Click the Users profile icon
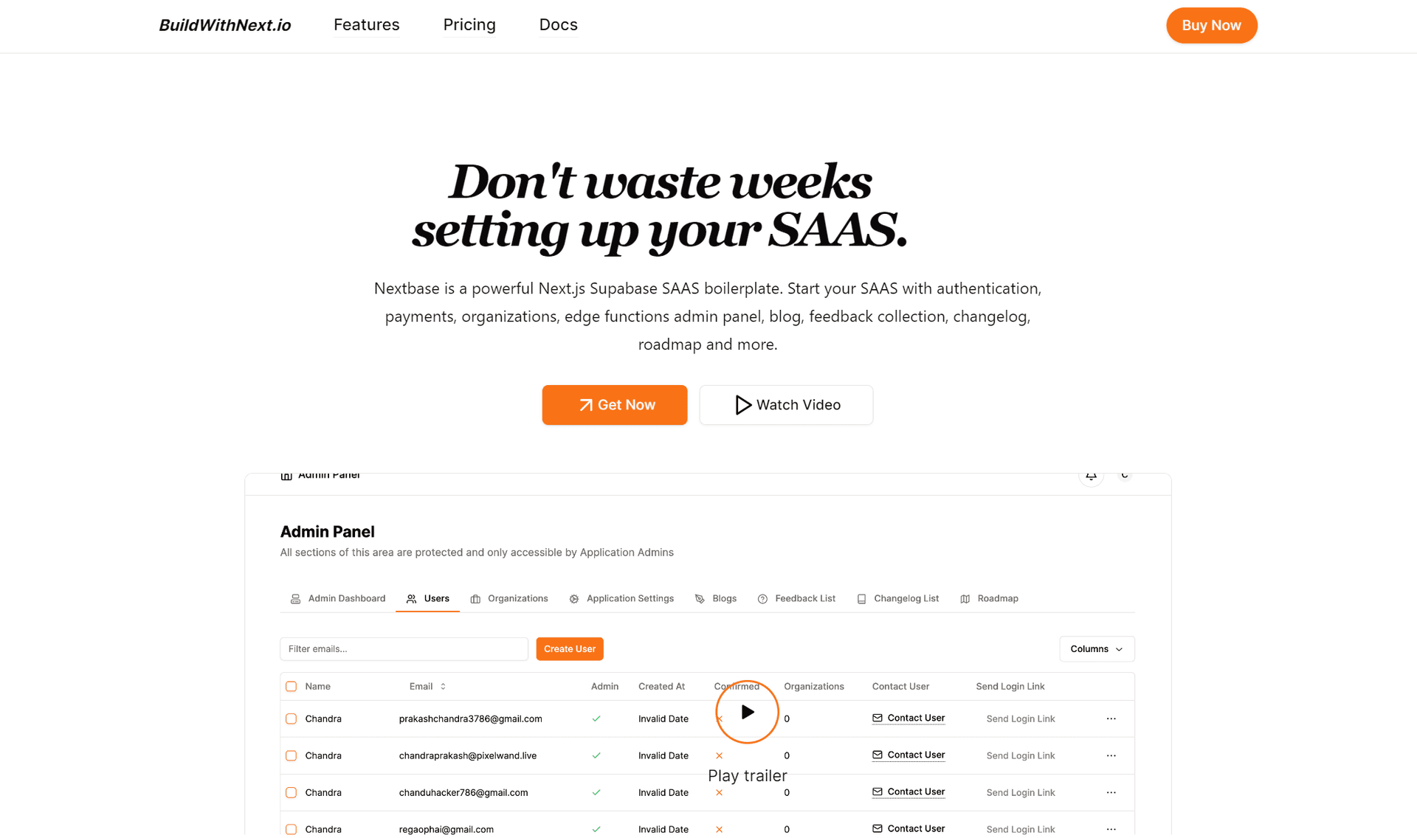The width and height of the screenshot is (1417, 838). [410, 598]
